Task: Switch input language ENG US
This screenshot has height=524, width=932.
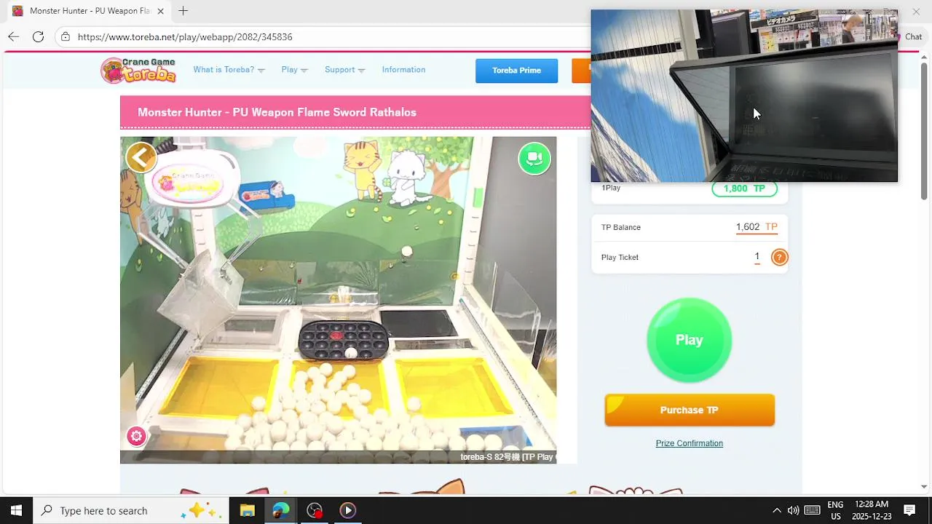Action: [835, 510]
